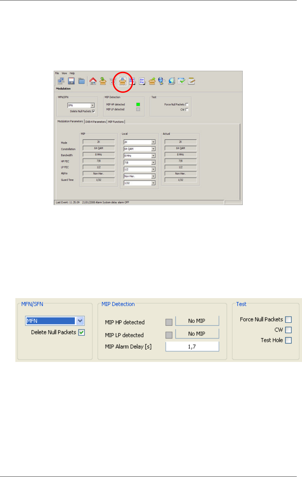Open the View menu

pyautogui.click(x=64, y=73)
